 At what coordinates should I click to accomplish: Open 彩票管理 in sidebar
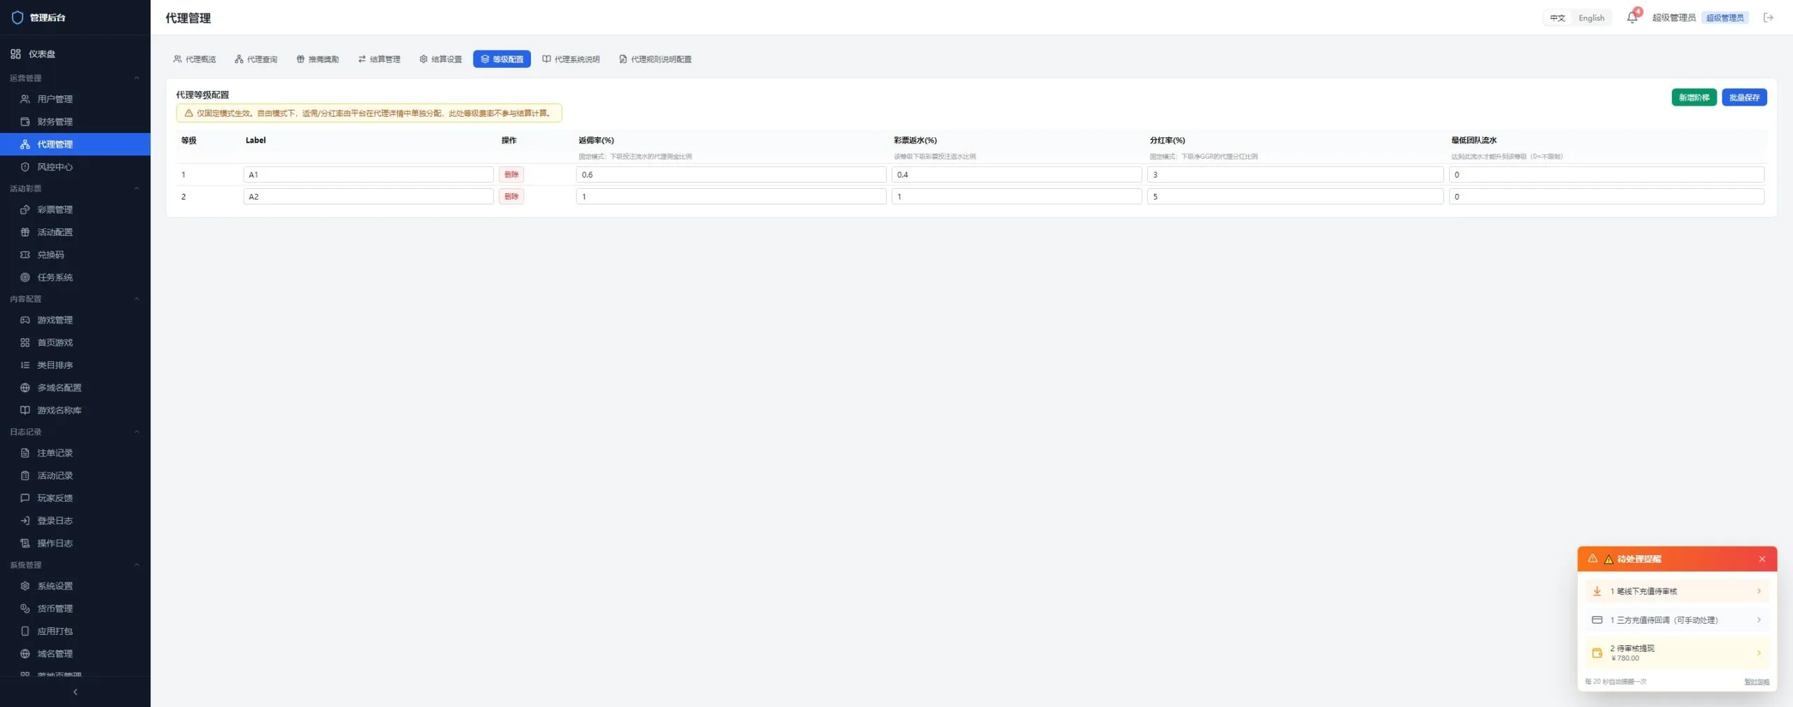point(75,209)
